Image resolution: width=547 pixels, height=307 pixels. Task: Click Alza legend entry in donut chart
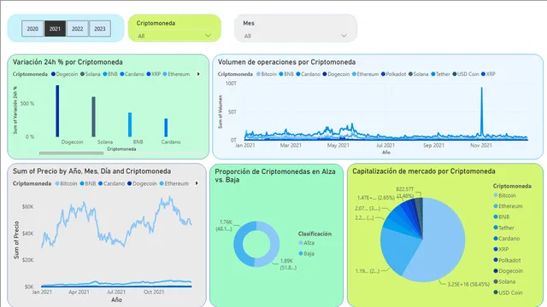[x=306, y=242]
